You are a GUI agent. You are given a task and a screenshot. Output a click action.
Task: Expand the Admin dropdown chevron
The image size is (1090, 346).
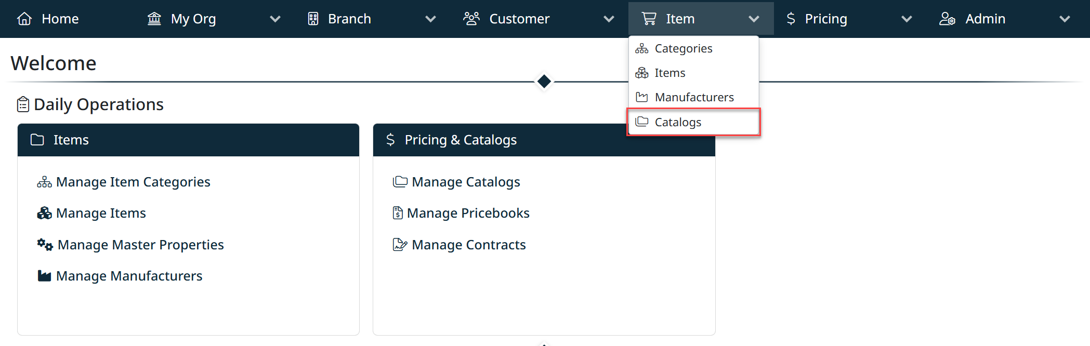tap(1065, 19)
